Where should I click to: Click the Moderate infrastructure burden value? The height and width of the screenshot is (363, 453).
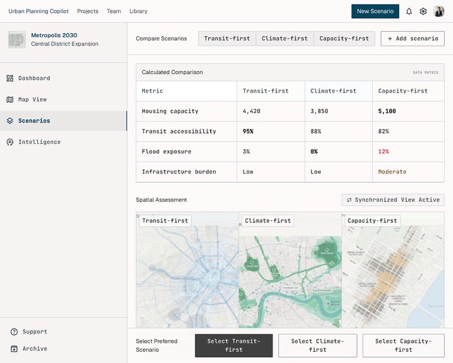392,172
